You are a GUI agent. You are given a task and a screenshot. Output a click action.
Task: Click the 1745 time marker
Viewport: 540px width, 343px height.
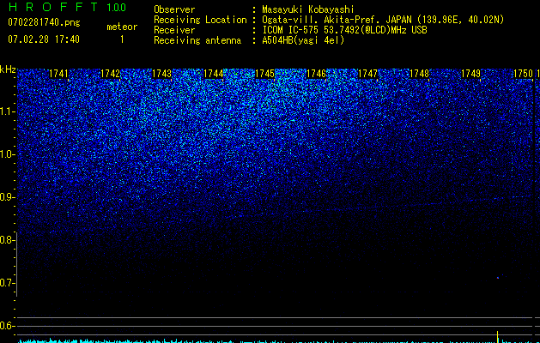[264, 74]
